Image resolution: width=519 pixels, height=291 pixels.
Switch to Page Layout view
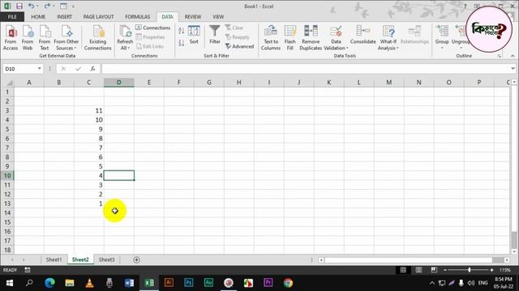[418, 270]
